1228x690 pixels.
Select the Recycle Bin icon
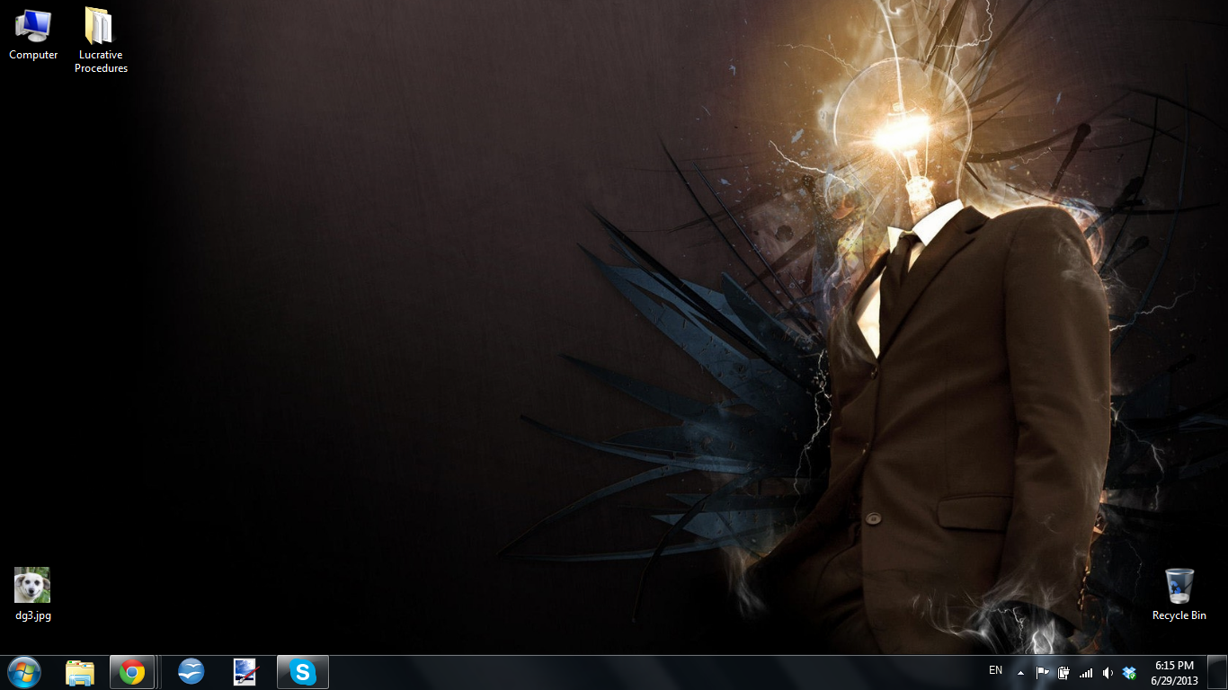tap(1179, 594)
